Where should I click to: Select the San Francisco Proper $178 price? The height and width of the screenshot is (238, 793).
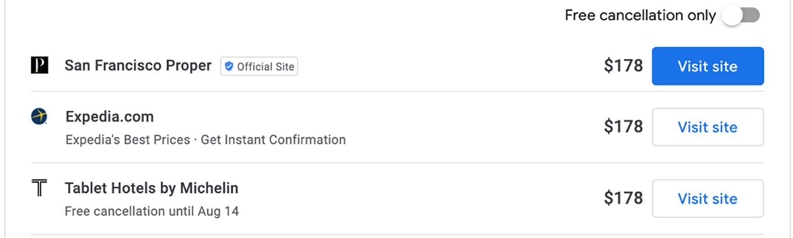click(623, 65)
